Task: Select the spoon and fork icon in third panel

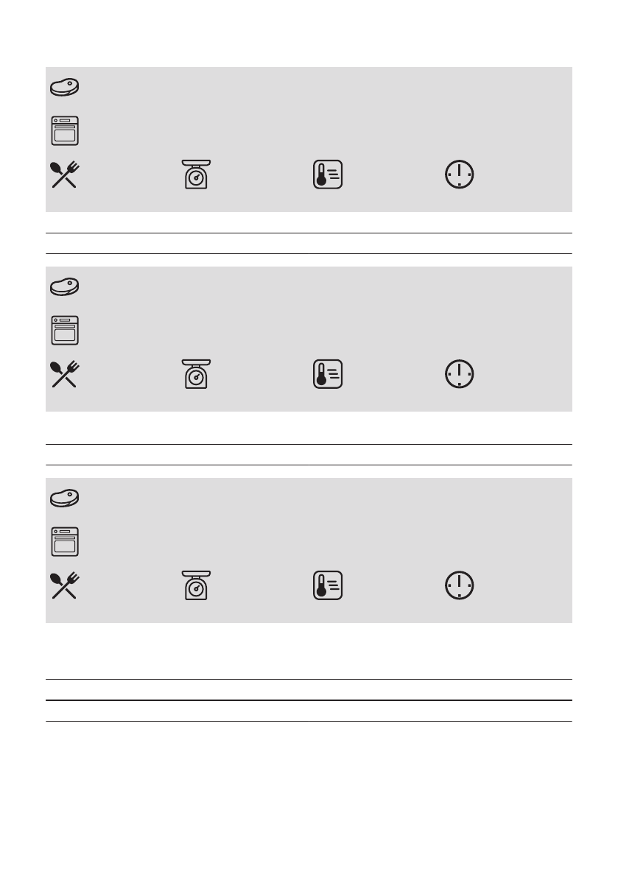Action: coord(64,585)
